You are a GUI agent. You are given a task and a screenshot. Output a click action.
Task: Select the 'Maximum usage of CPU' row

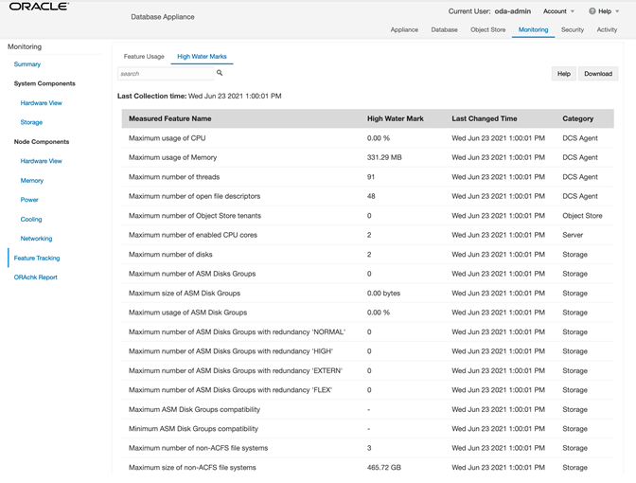368,138
